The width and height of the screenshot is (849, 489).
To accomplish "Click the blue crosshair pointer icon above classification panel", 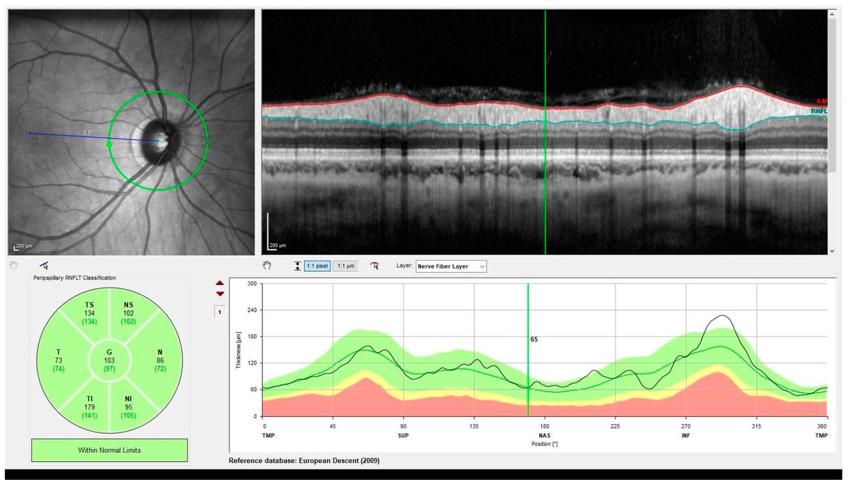I will point(45,264).
